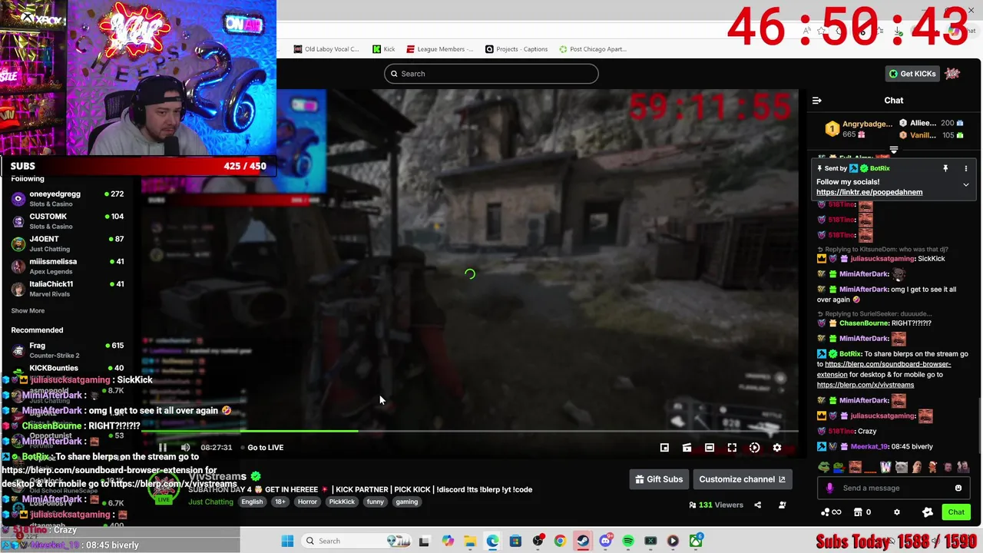Screen dimensions: 983x553
Task: Open Post Chicago Apart bookmark
Action: pyautogui.click(x=593, y=49)
